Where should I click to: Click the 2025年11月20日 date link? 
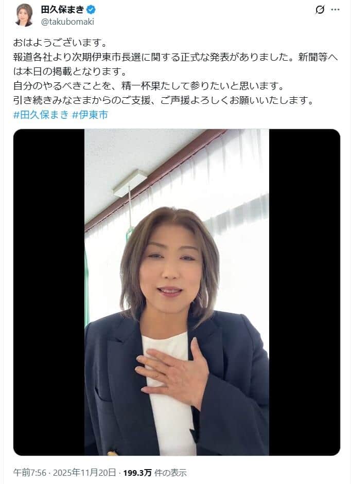84,473
